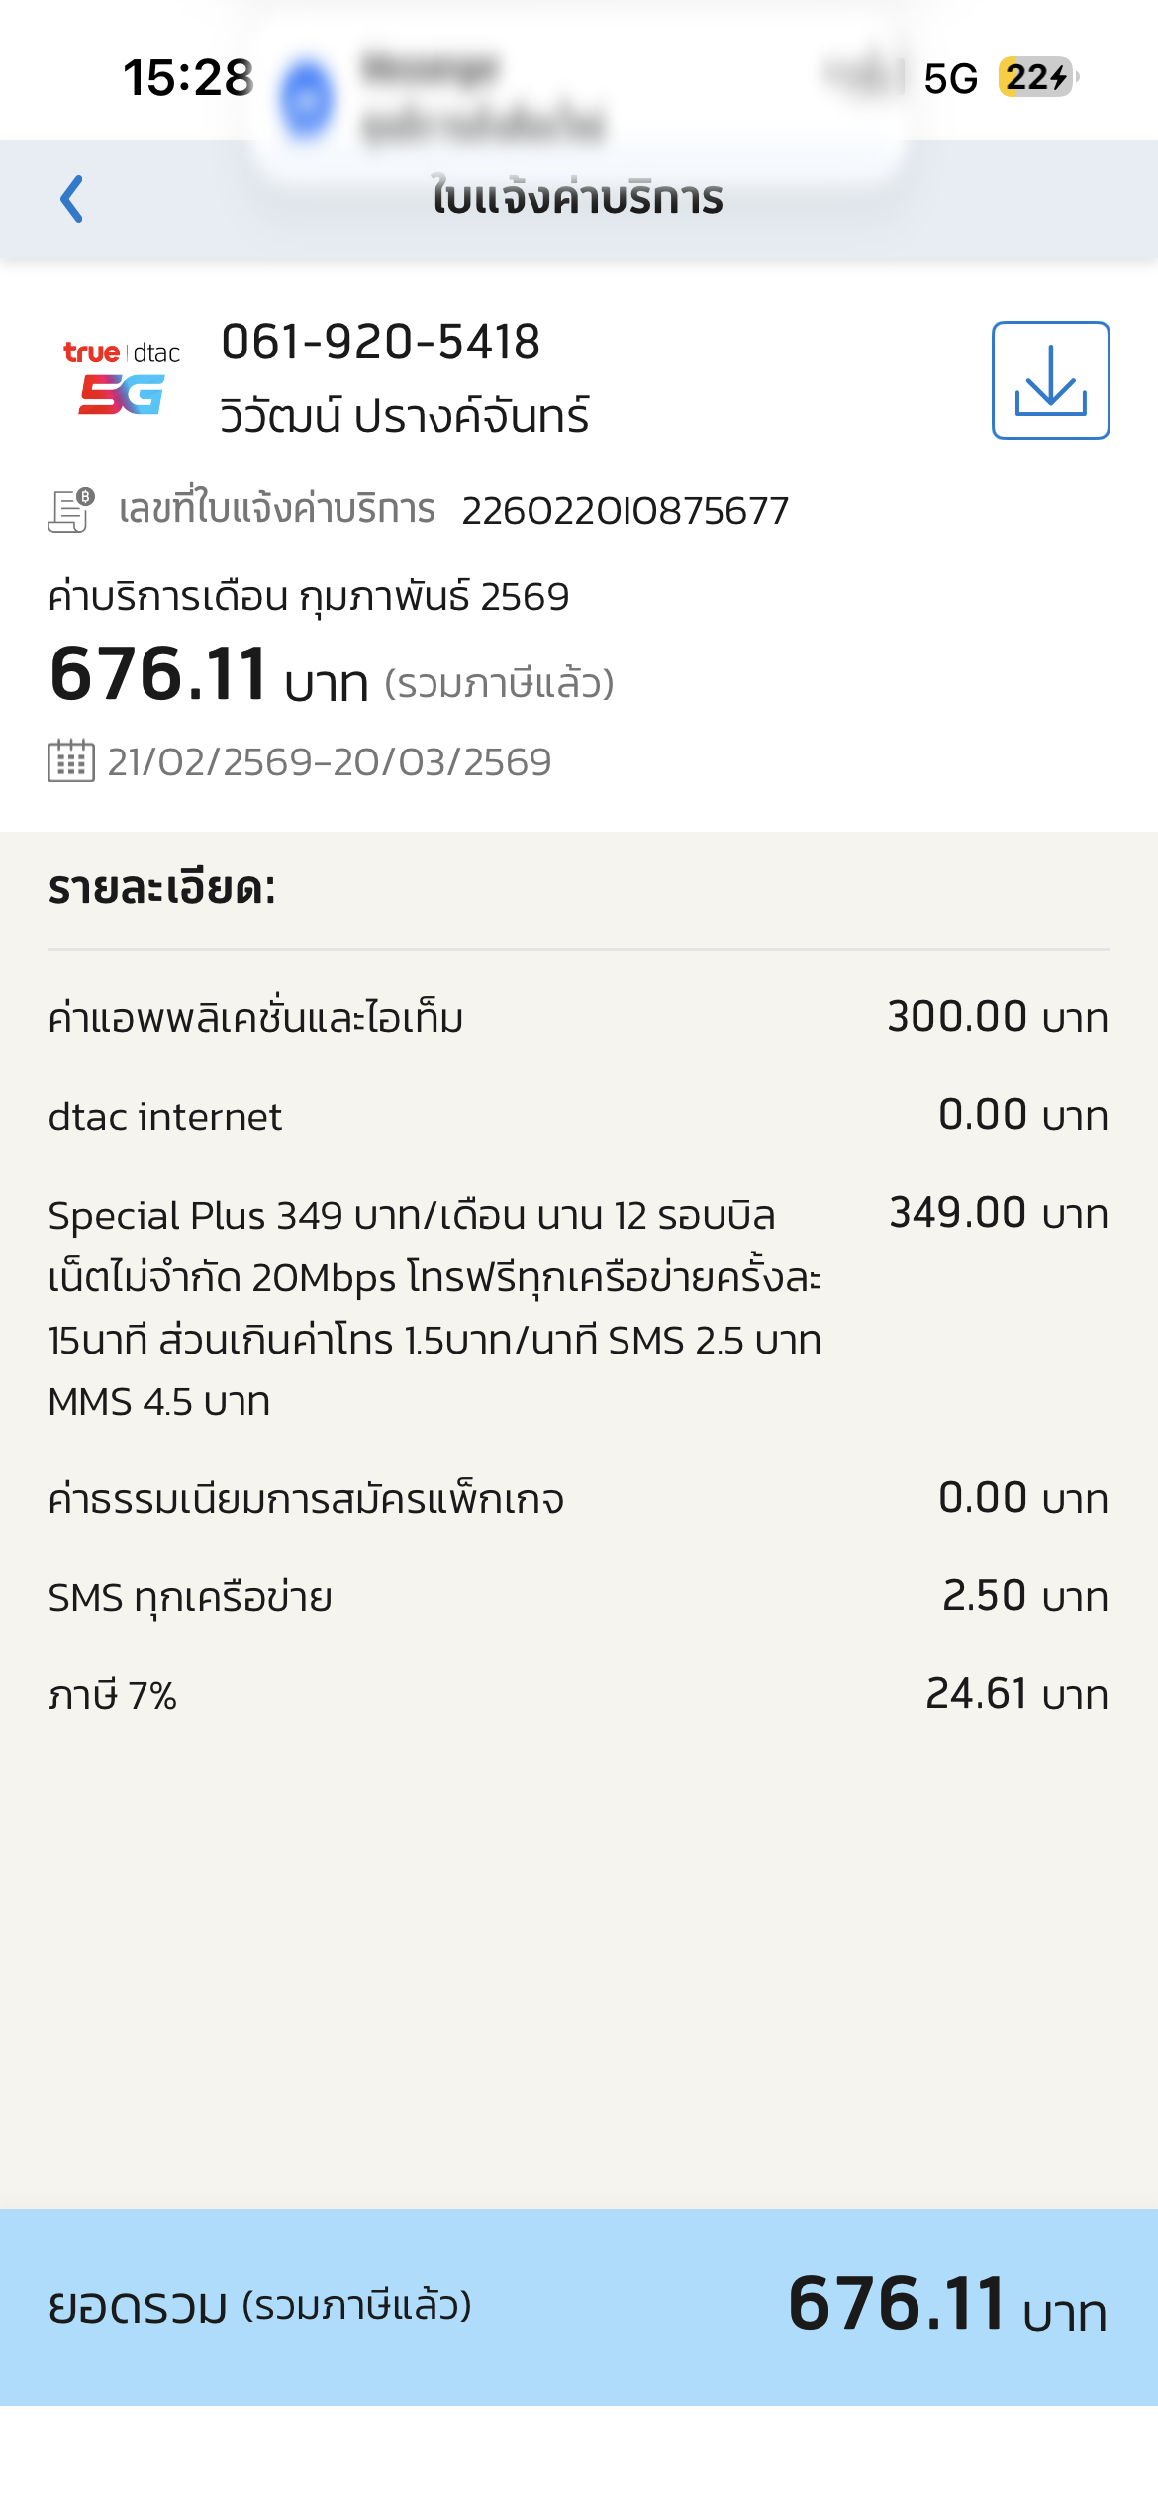This screenshot has width=1158, height=2507.
Task: Tap the billing period 21/02/2569-20/03/2569
Action: 329,762
